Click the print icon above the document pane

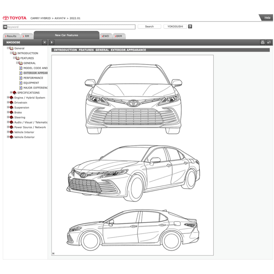coord(263,42)
